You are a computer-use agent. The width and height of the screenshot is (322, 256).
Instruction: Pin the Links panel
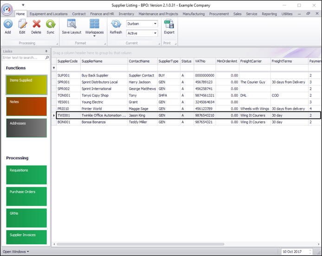tap(46, 51)
